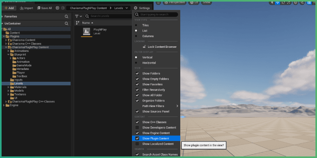The height and width of the screenshot is (158, 317).
Task: Expand Charisma C++ Classes folder
Action: click(x=6, y=43)
